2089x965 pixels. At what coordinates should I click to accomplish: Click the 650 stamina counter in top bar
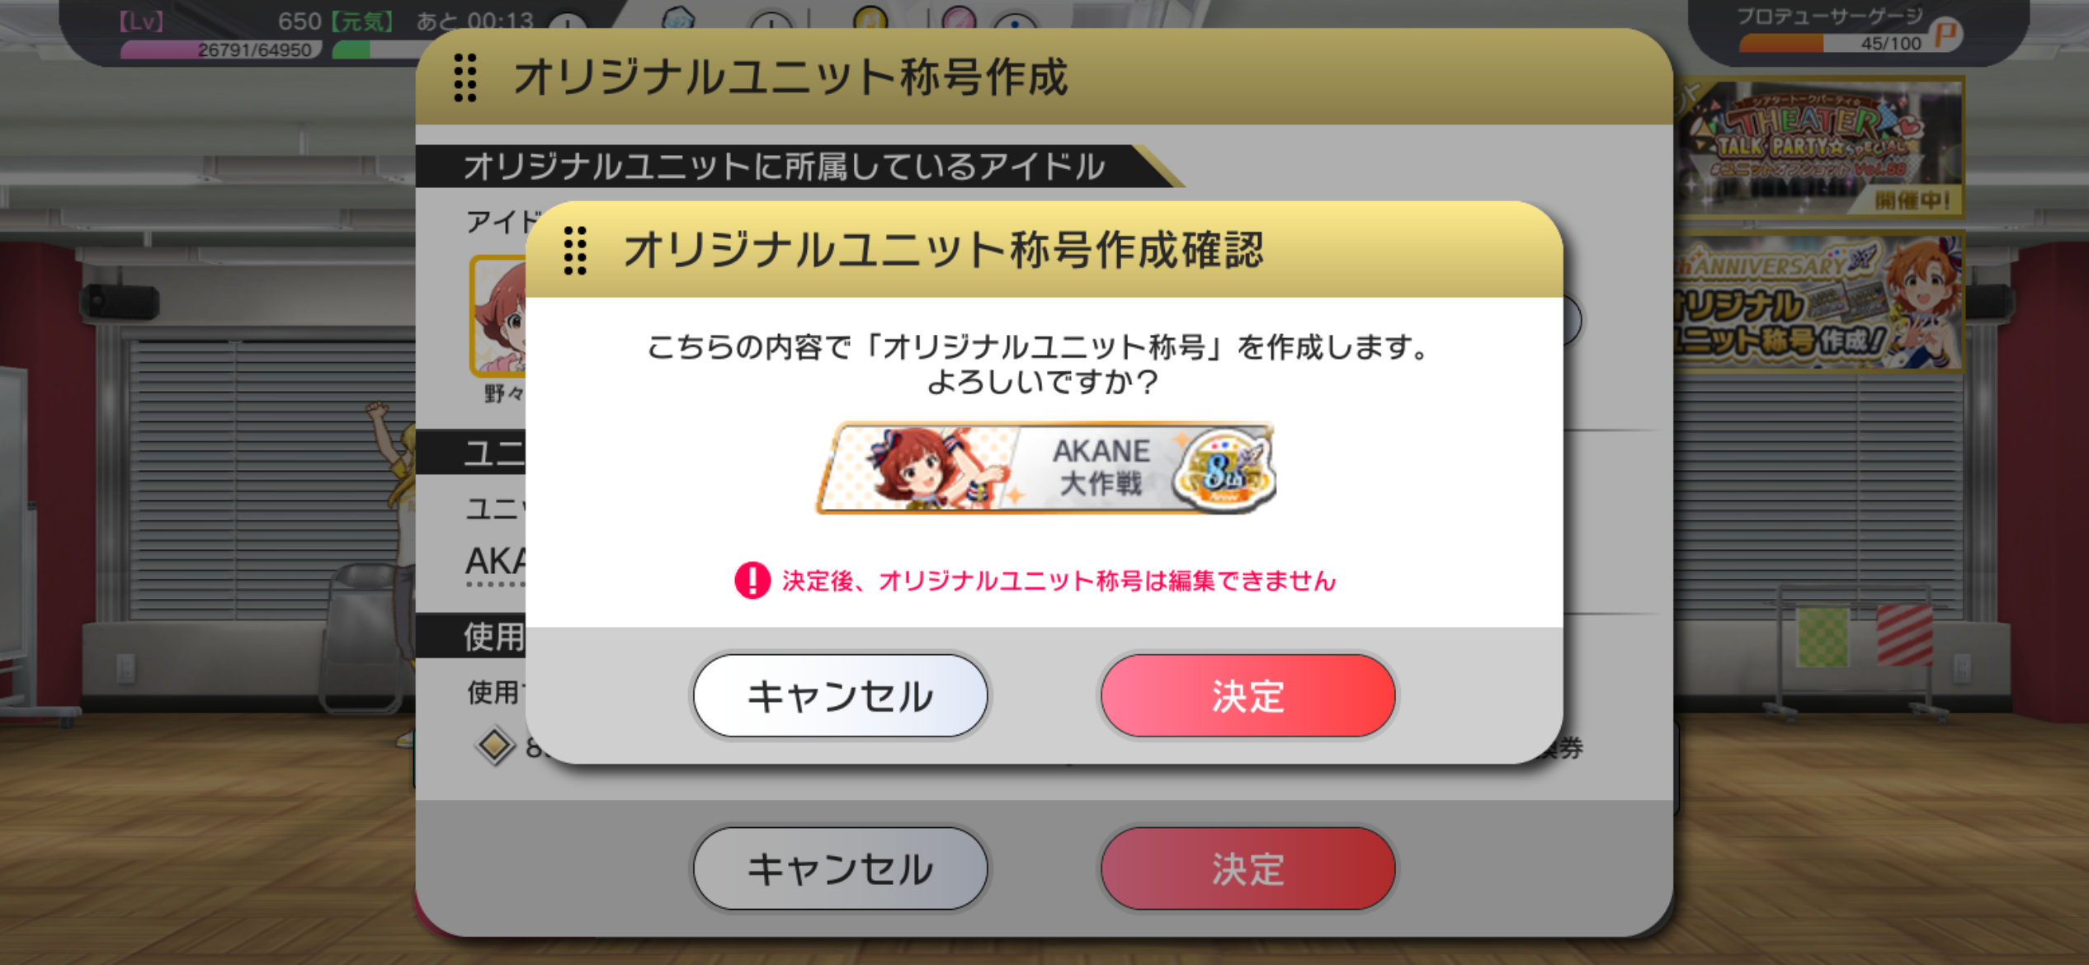(x=299, y=21)
